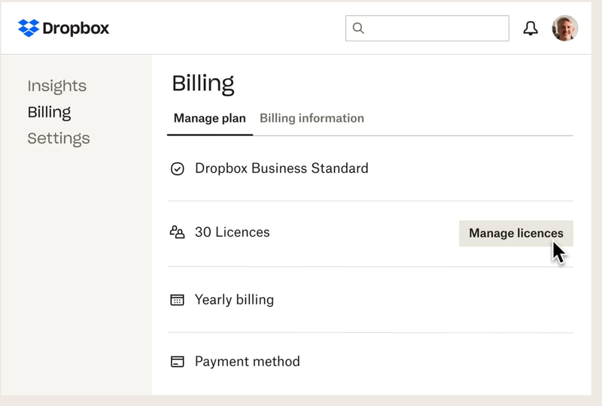Open the Payment method row
The image size is (602, 406).
click(247, 362)
